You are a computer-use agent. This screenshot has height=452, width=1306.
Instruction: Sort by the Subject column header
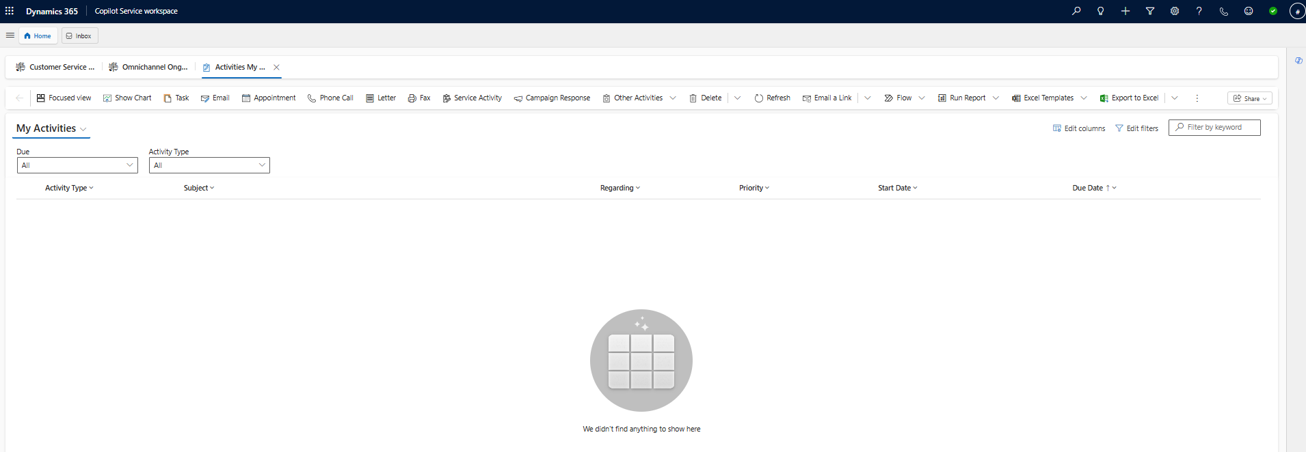coord(199,188)
